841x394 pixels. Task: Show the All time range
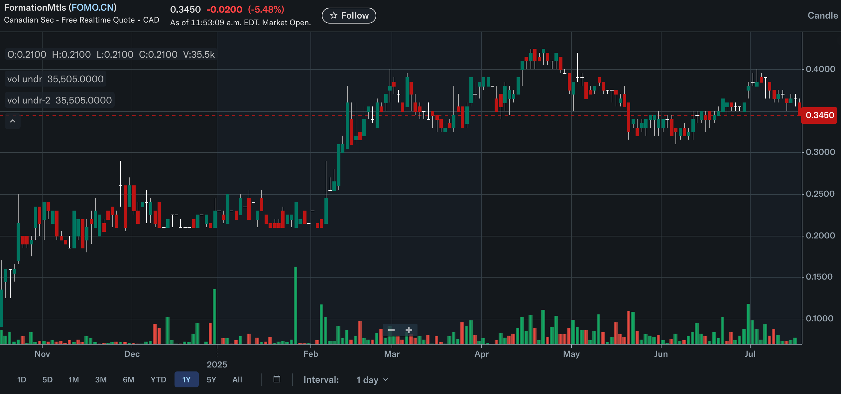[x=237, y=380]
